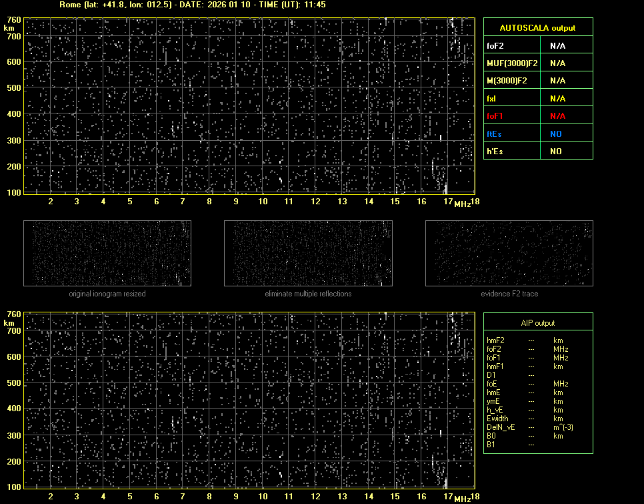This screenshot has width=644, height=504.
Task: Click the AIP output panel header
Action: 538,323
